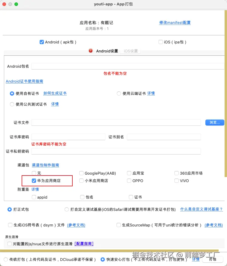
Task: Click the 打包 button
Action: point(213,259)
